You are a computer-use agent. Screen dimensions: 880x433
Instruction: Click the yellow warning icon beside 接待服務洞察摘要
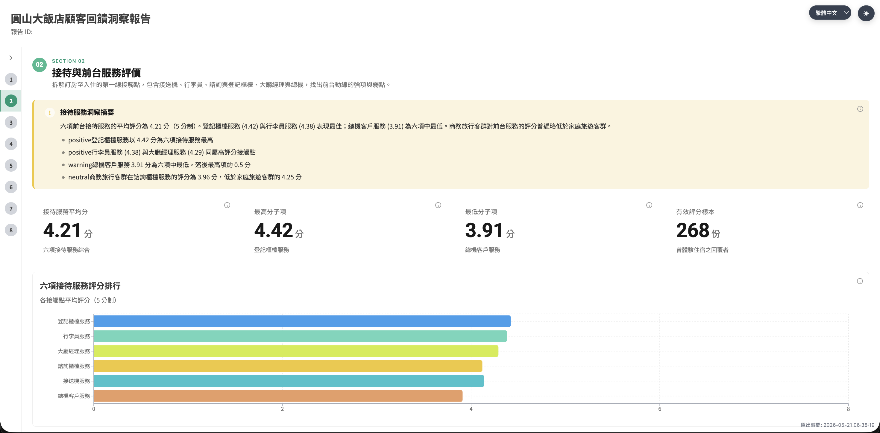pyautogui.click(x=50, y=113)
